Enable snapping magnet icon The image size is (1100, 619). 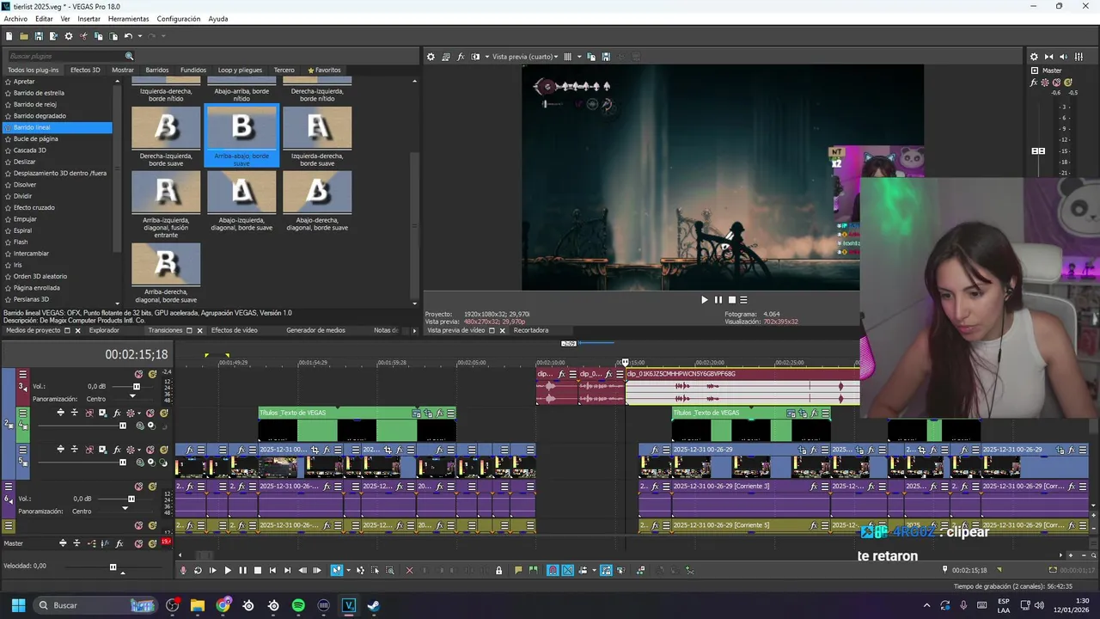[x=553, y=570]
